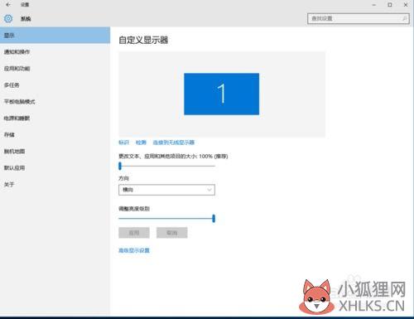Viewport: 414px width, 319px height.
Task: Click the search magnifier icon
Action: pyautogui.click(x=404, y=18)
